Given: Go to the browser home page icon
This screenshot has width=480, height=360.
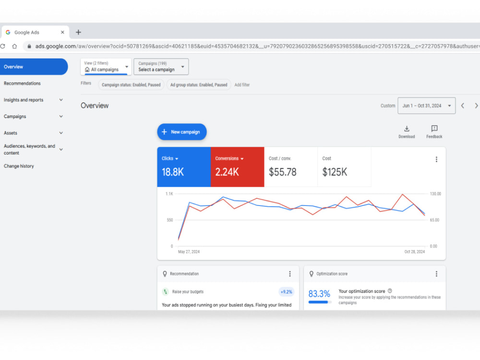Looking at the screenshot, I should click(x=14, y=46).
